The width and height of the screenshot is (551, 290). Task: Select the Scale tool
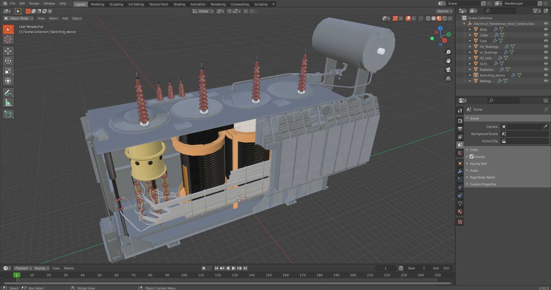[x=8, y=71]
